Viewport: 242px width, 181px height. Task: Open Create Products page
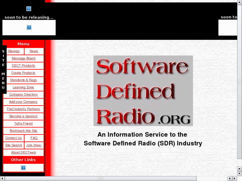(23, 73)
